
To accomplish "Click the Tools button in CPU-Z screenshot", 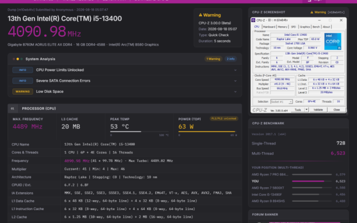I will pos(298,110).
